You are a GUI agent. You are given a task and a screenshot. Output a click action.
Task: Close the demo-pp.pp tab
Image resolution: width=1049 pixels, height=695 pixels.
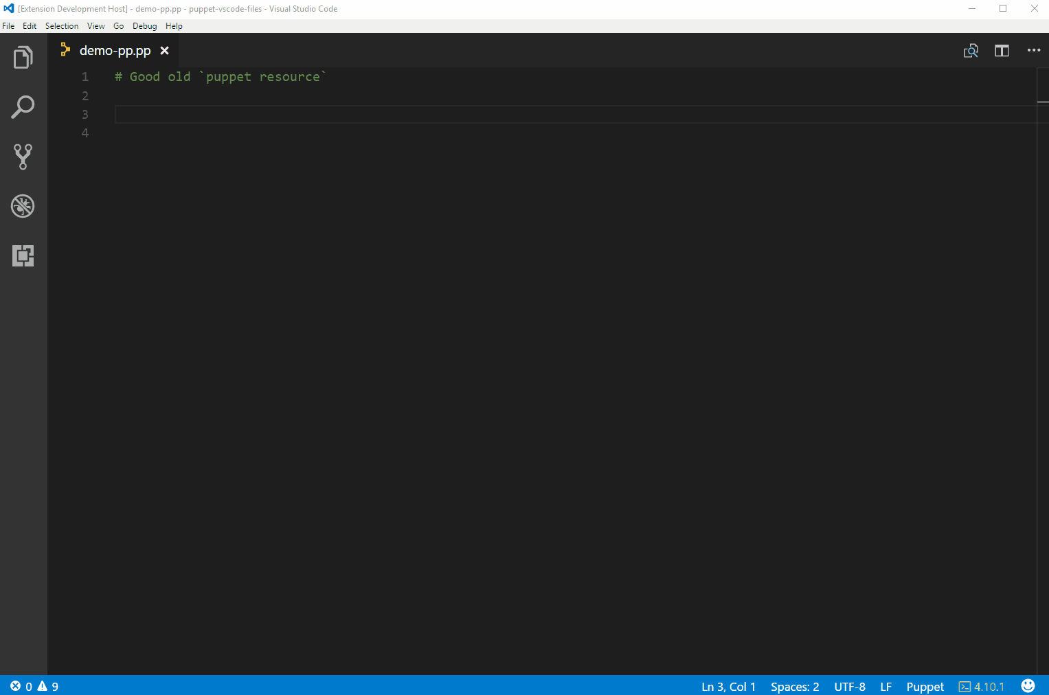[x=165, y=51]
